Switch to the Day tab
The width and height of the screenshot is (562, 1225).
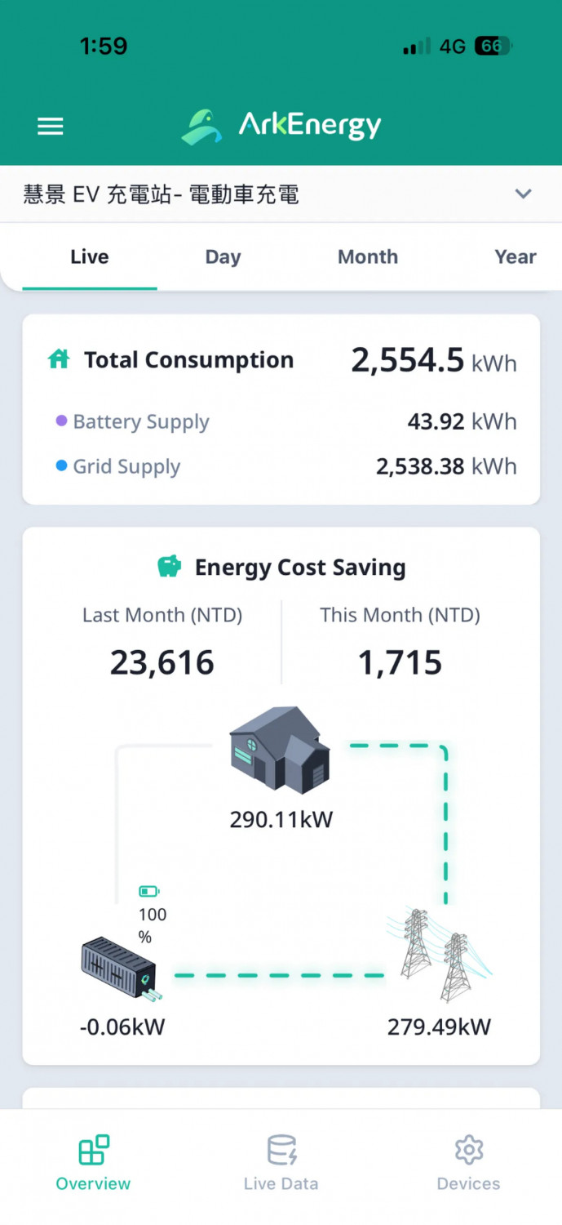coord(223,256)
